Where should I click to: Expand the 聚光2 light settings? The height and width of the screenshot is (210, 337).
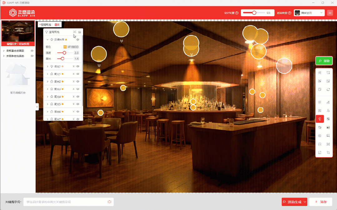click(47, 81)
